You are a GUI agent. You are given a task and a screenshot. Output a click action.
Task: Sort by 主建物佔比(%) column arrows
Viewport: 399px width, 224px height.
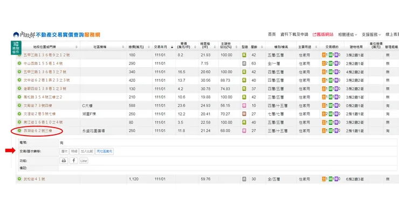(236, 47)
